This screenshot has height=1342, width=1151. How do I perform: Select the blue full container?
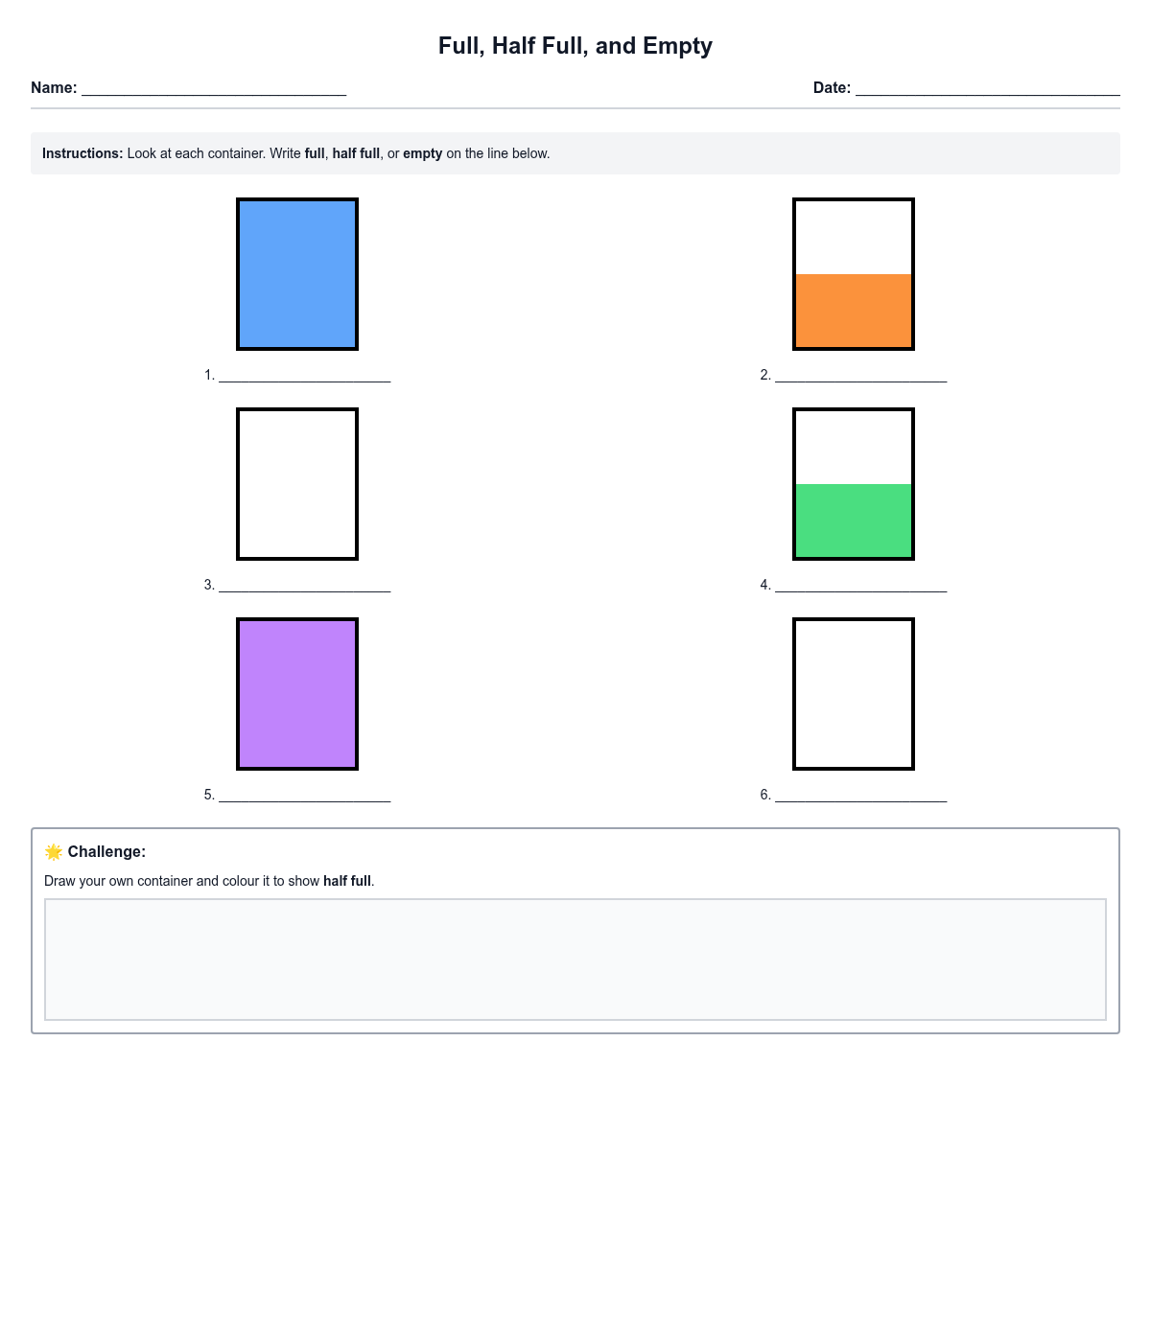point(297,274)
